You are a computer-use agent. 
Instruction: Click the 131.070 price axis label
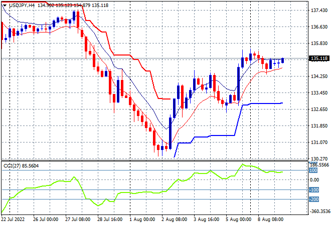coord(319,142)
